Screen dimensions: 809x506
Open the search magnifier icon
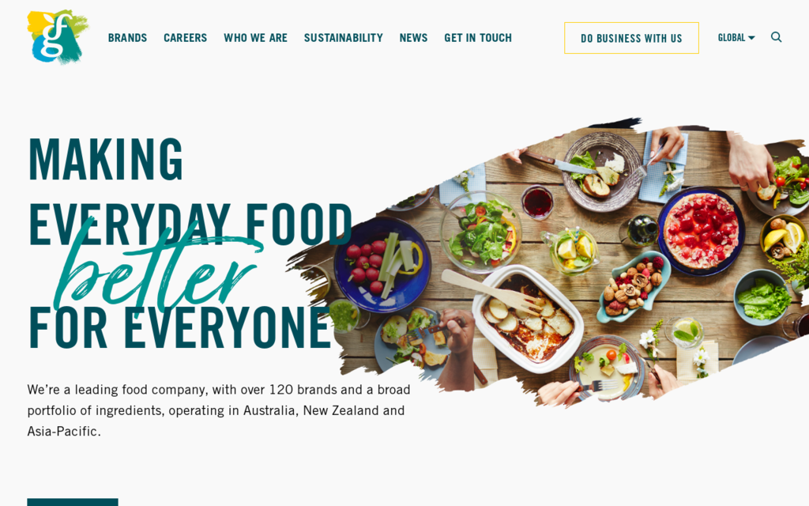776,37
